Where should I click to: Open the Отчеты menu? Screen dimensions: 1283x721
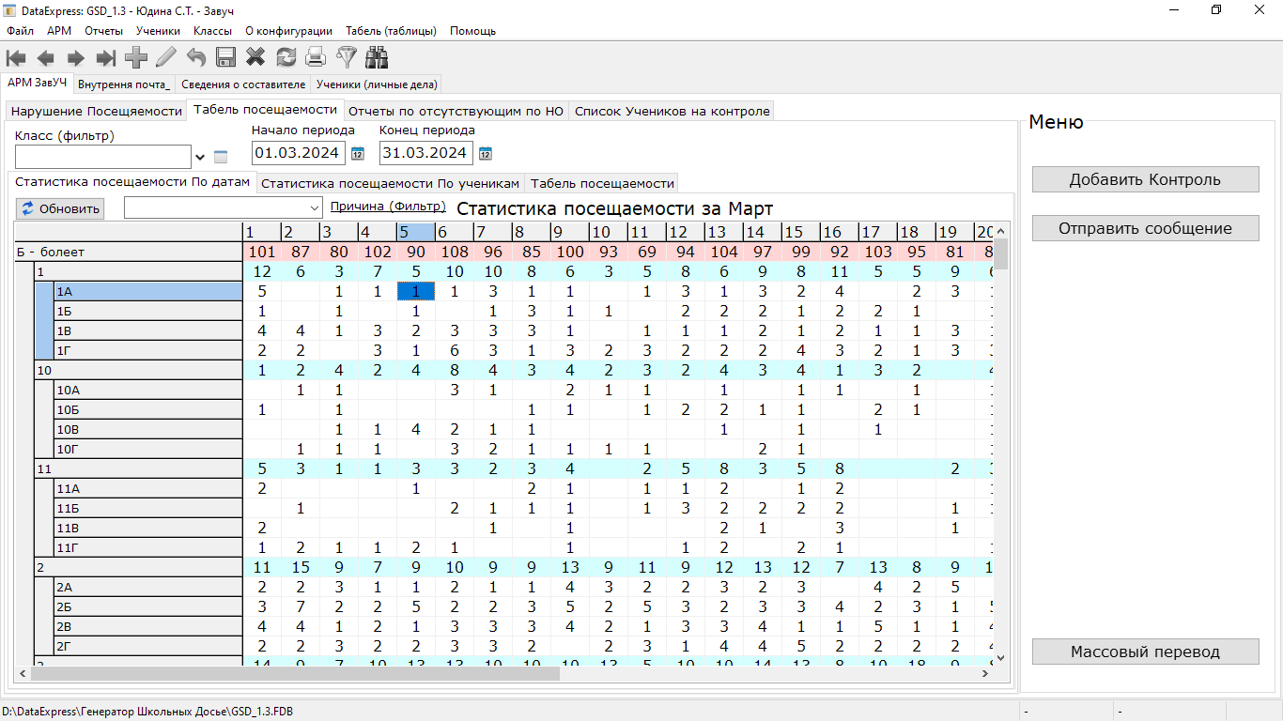[103, 31]
